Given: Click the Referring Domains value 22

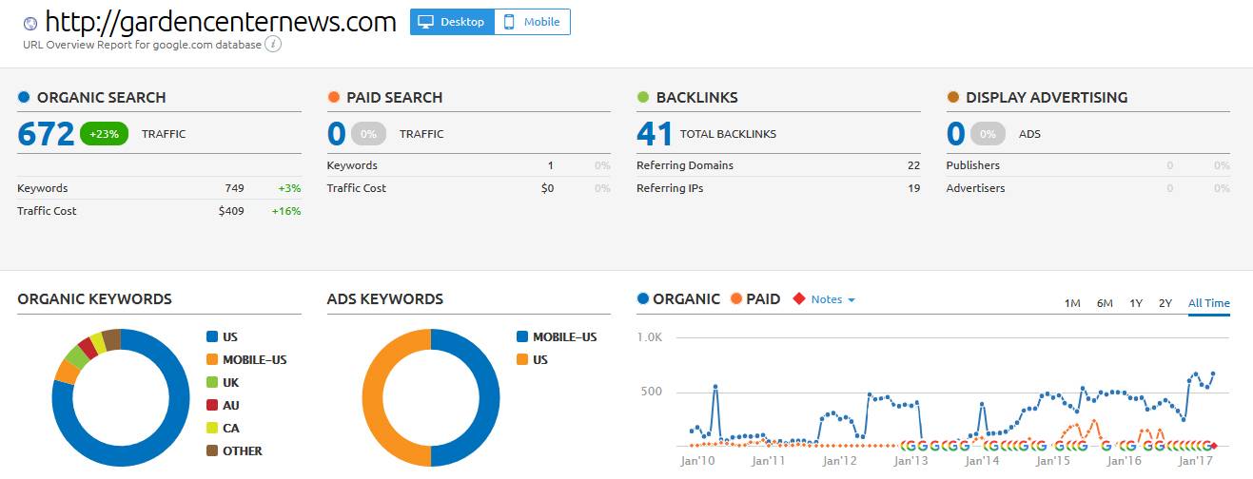Looking at the screenshot, I should click(x=913, y=165).
